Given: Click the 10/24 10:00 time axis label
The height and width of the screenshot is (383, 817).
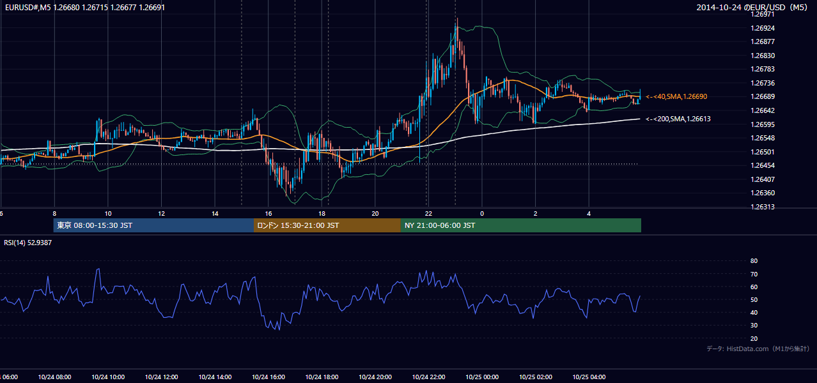Looking at the screenshot, I should (x=108, y=377).
